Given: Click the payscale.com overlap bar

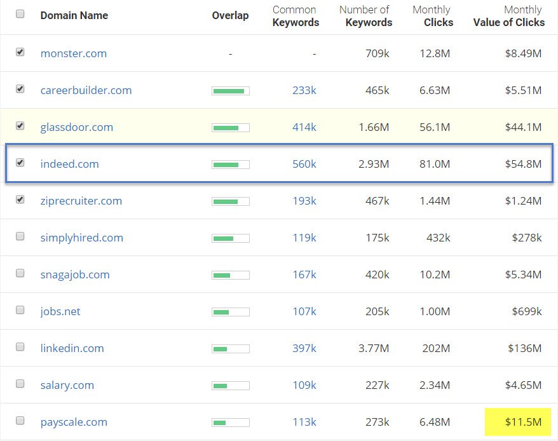Looking at the screenshot, I should tap(231, 423).
